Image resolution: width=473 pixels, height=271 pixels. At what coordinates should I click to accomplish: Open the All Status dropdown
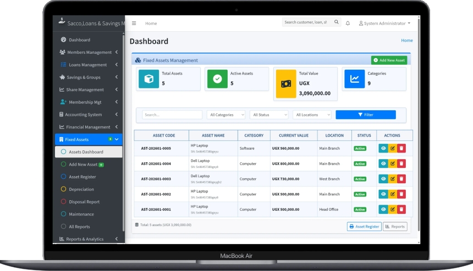(269, 115)
